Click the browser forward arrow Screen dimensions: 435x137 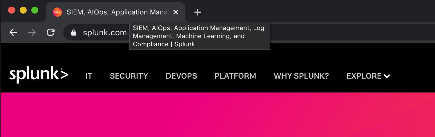pyautogui.click(x=32, y=33)
